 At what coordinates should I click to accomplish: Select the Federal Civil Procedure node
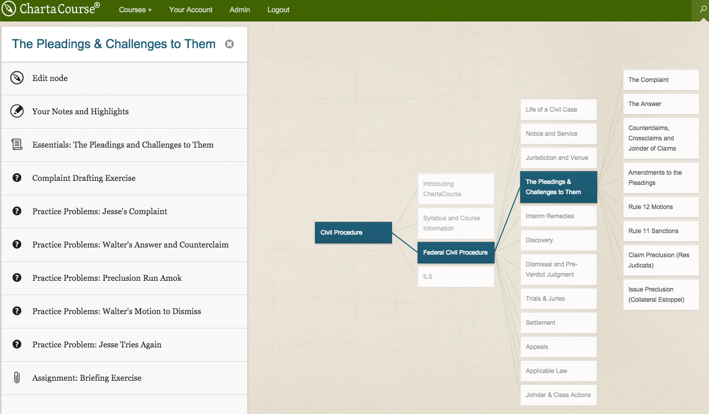click(456, 253)
